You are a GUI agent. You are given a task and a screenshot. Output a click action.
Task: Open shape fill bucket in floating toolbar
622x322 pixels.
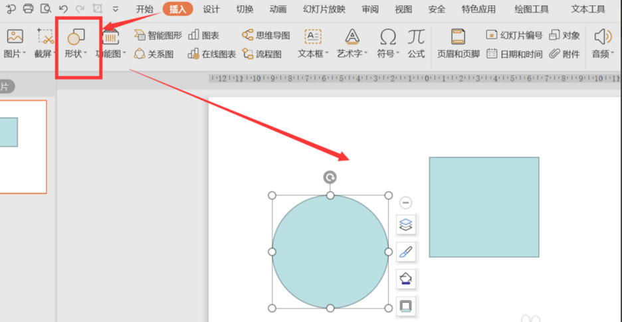tap(406, 279)
